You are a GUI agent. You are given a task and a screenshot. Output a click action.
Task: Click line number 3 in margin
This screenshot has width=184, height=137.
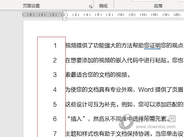point(55,75)
